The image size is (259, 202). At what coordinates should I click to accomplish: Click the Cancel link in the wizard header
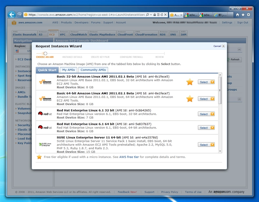pos(217,46)
